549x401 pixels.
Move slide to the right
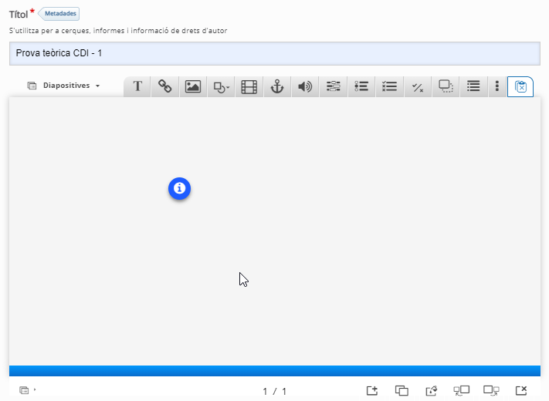pyautogui.click(x=491, y=390)
